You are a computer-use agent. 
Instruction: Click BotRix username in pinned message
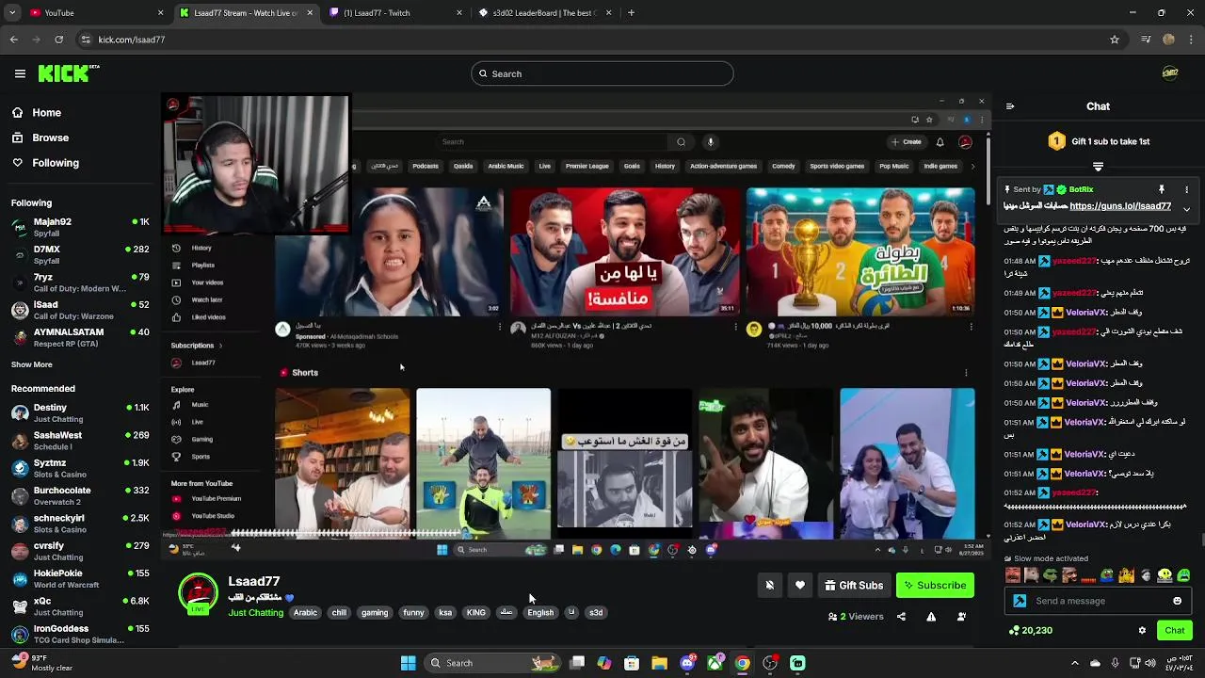pos(1081,189)
